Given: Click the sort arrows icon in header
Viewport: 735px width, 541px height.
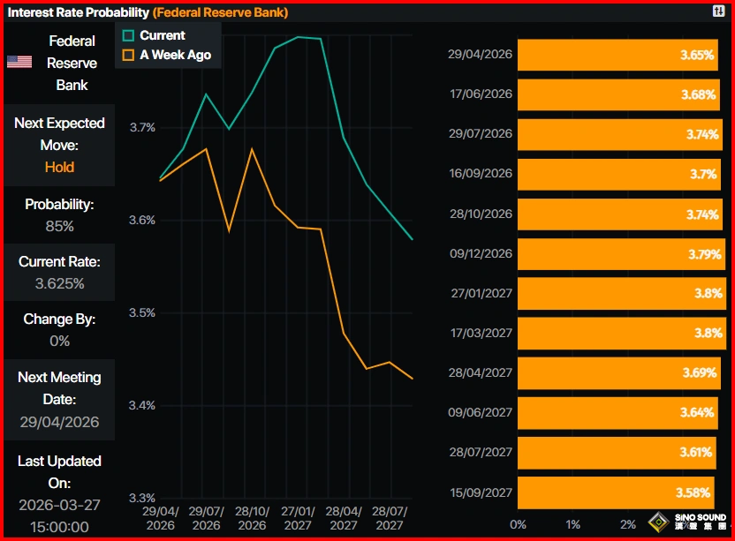Looking at the screenshot, I should coord(718,11).
